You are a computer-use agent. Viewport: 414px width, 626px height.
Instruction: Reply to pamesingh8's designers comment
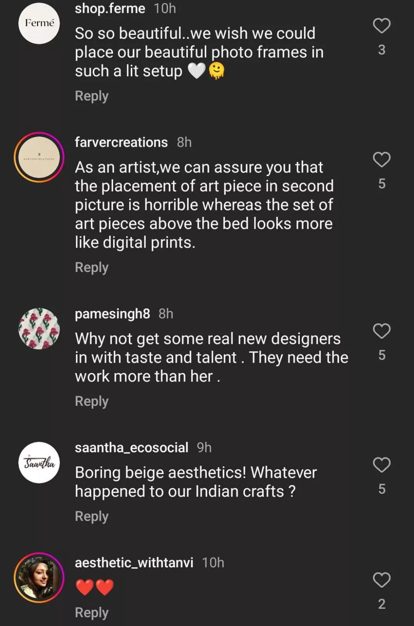click(x=92, y=401)
